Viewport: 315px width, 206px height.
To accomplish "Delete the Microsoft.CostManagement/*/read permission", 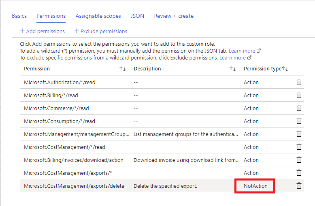I will tap(299, 147).
